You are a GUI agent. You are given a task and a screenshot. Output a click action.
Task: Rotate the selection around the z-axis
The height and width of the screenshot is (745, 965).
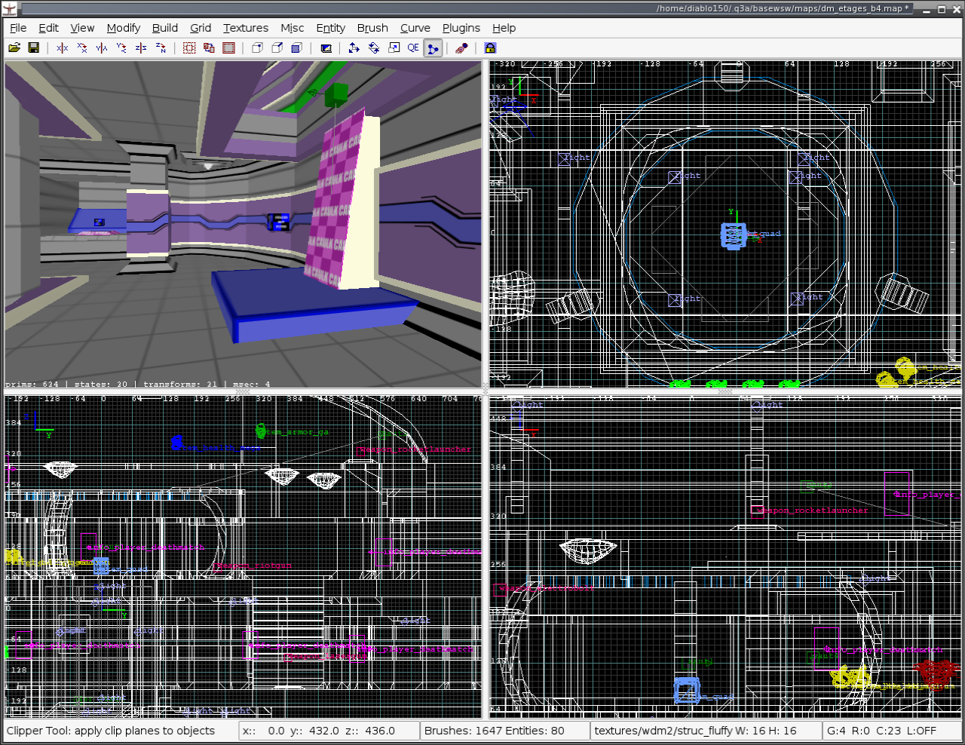[x=161, y=48]
